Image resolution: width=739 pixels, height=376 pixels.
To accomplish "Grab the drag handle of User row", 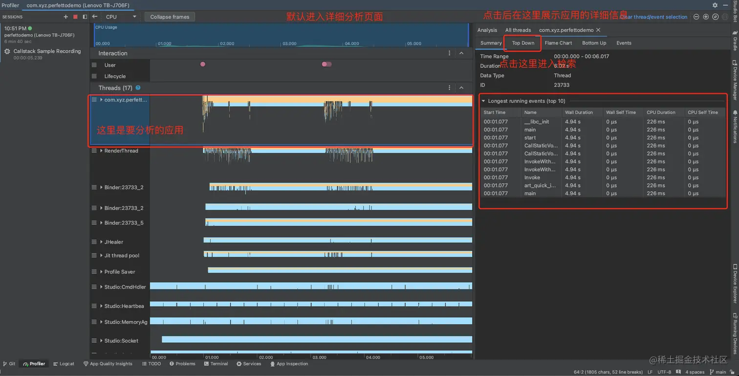I will coord(94,65).
